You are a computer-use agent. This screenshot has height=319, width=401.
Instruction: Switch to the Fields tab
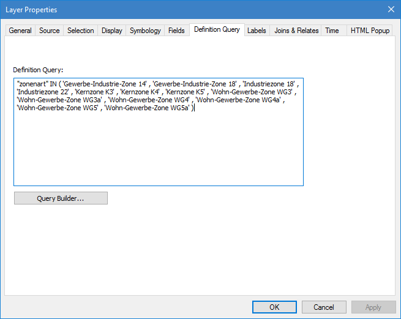click(176, 31)
